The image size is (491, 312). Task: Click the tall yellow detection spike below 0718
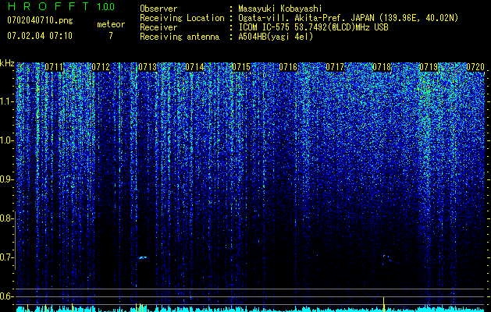pyautogui.click(x=383, y=305)
